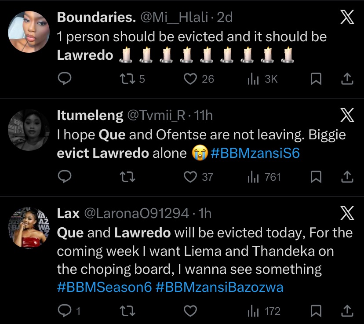Bookmark Itumeleng's tweet
Screen dimensions: 364x324
click(x=315, y=177)
